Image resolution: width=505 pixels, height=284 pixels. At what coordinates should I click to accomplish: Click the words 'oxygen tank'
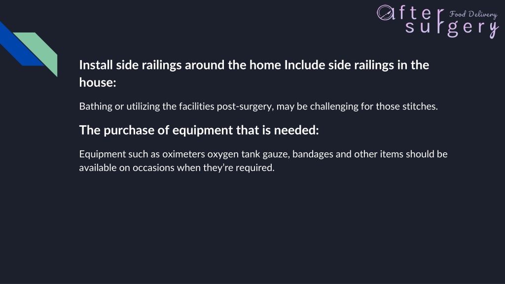point(233,154)
